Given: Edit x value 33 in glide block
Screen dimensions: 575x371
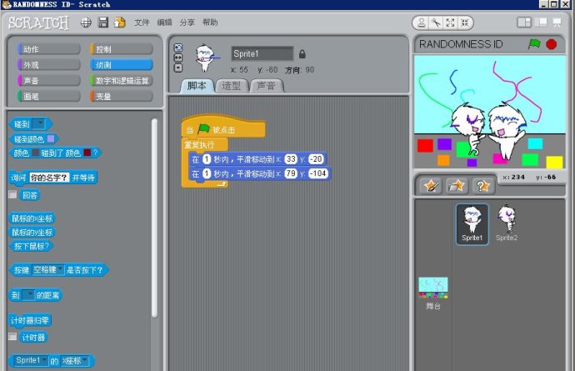Looking at the screenshot, I should pos(291,159).
